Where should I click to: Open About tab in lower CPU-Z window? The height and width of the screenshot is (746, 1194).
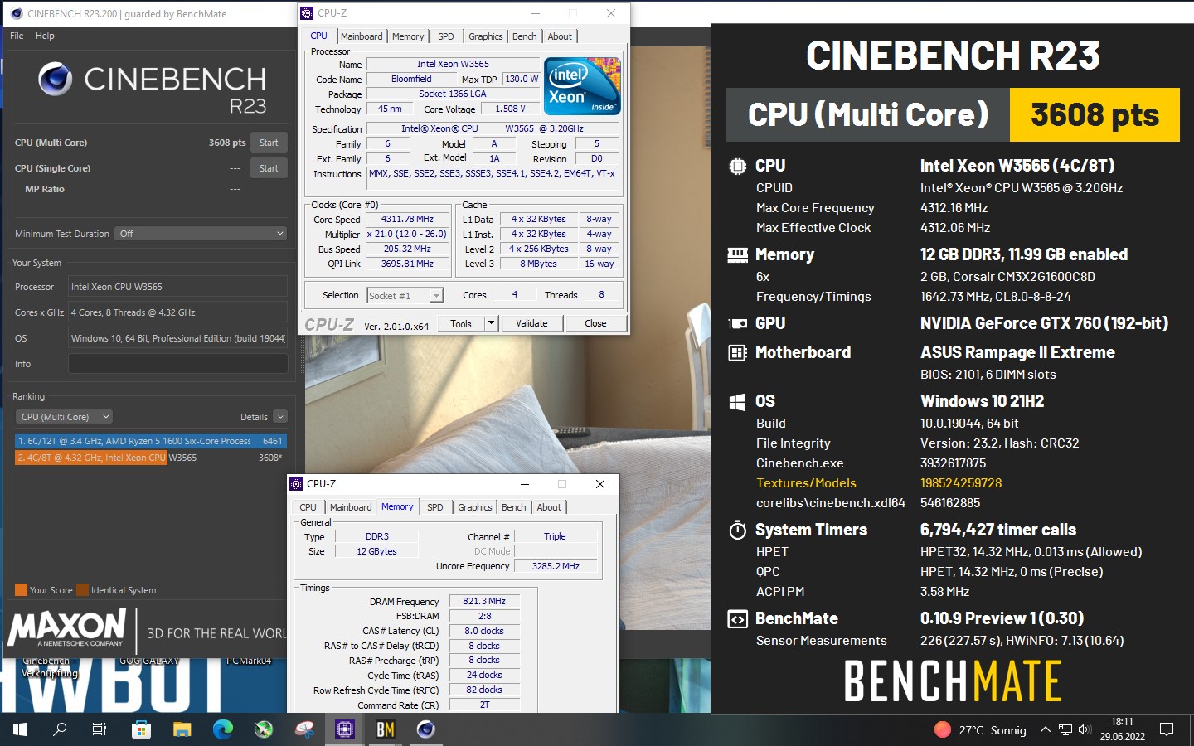point(549,507)
